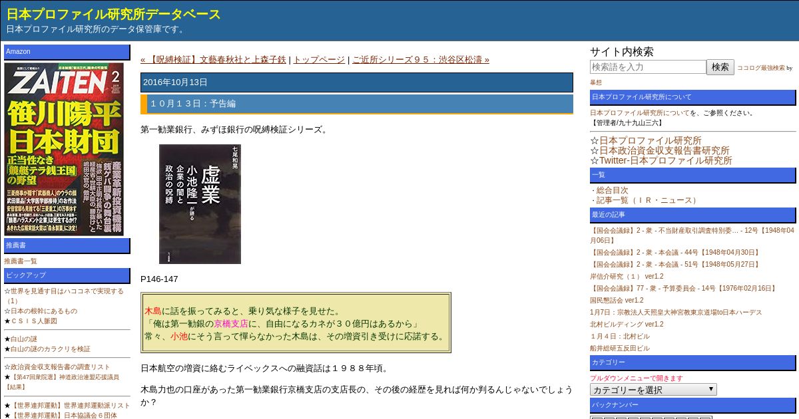The width and height of the screenshot is (799, 419).
Task: Click the P146-147 page reference text
Action: click(x=159, y=279)
